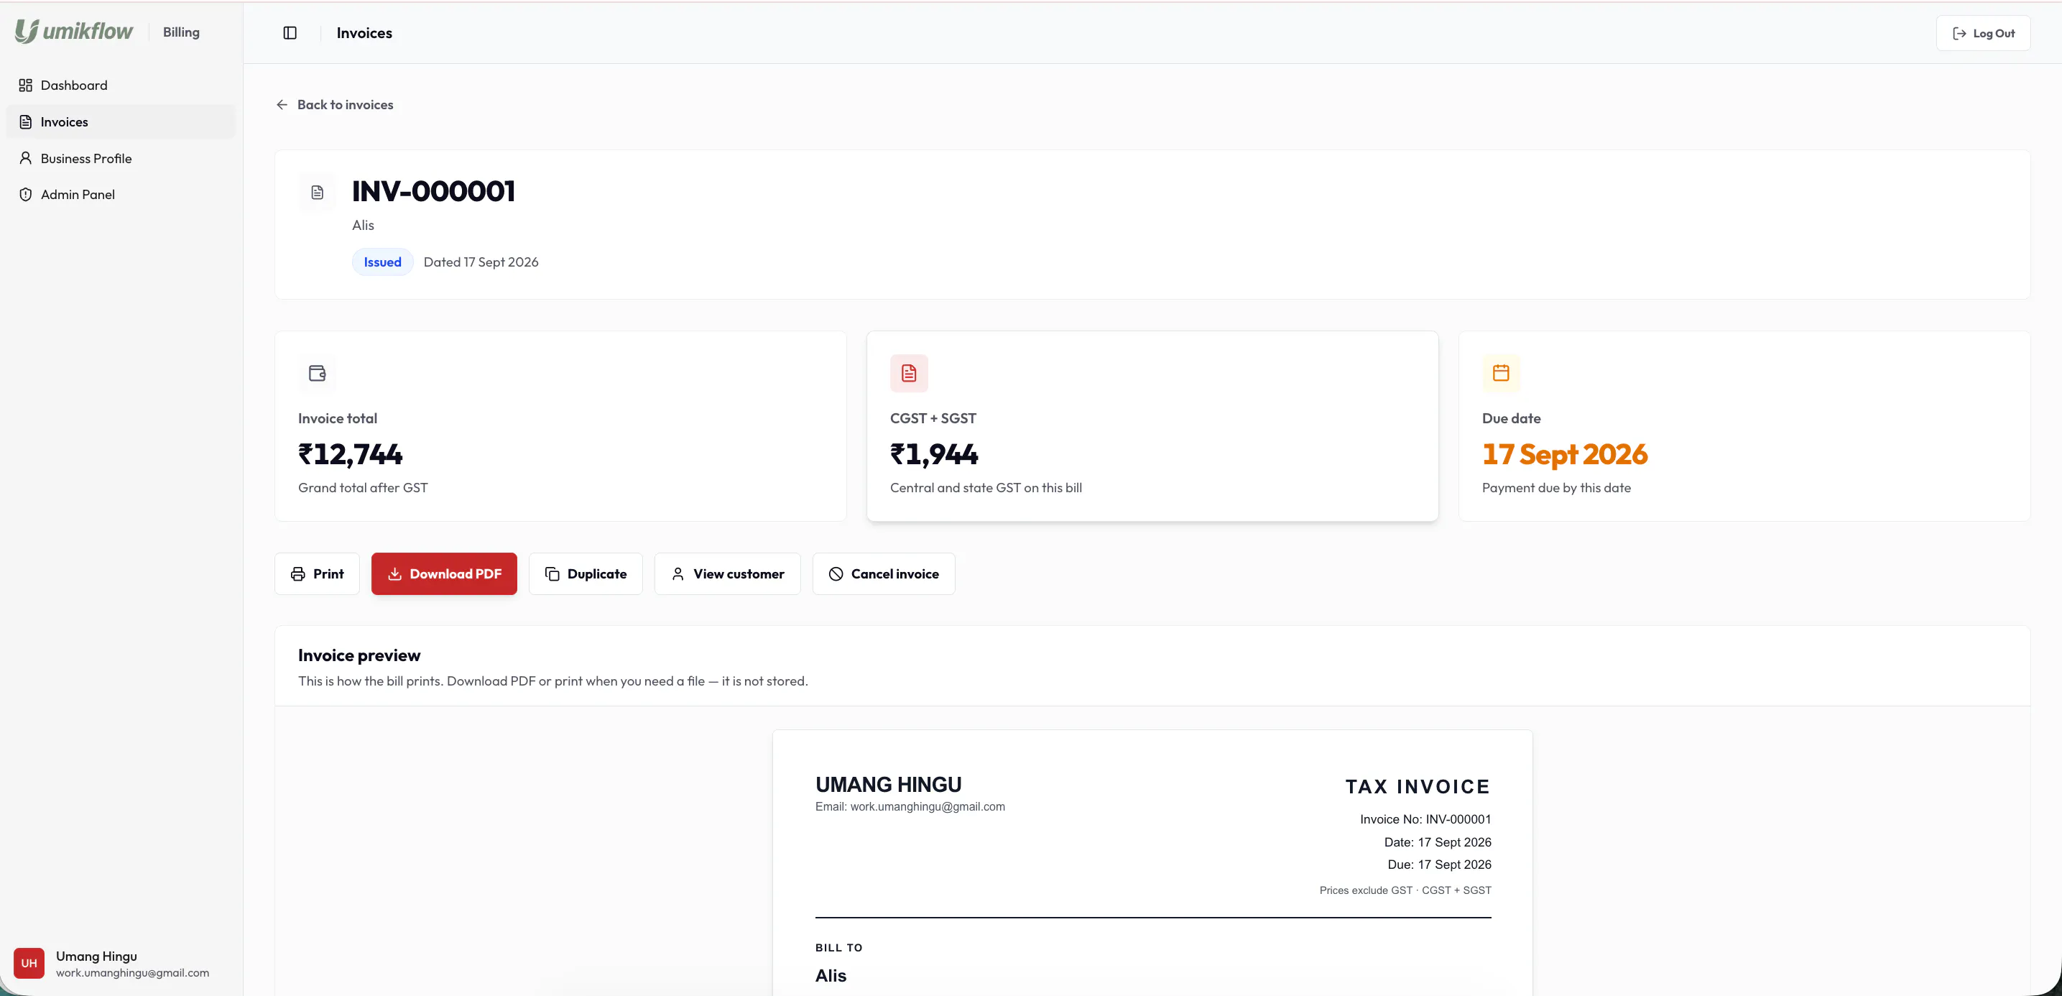Click the Invoice preview heading
This screenshot has height=996, width=2062.
click(x=359, y=655)
